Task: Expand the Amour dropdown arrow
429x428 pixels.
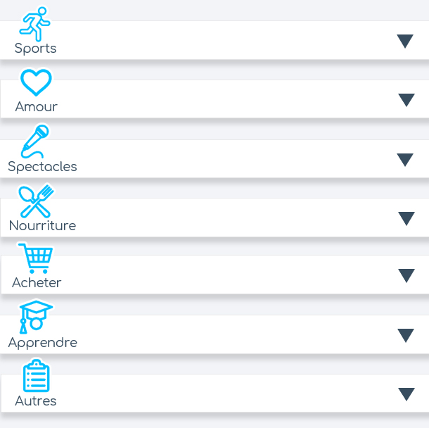Action: point(406,100)
